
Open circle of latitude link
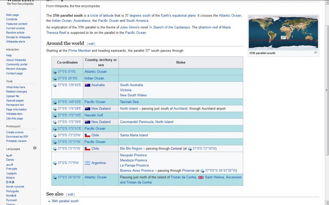tap(102, 16)
